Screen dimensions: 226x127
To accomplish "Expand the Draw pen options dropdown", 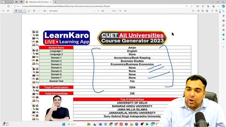I will point(25,11).
